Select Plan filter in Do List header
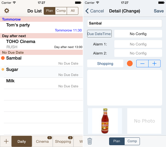 pos(49,11)
